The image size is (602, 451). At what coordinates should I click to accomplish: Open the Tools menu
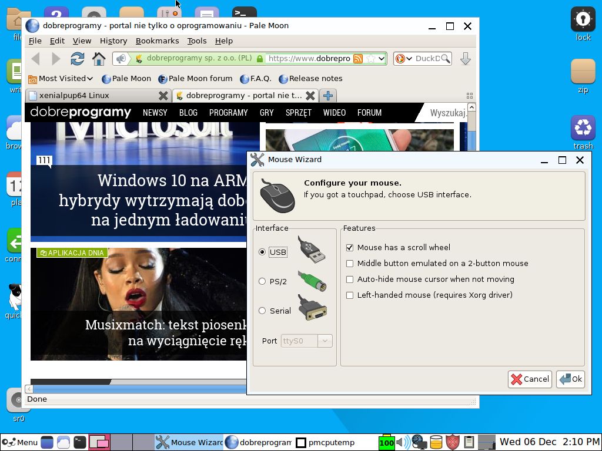(196, 41)
